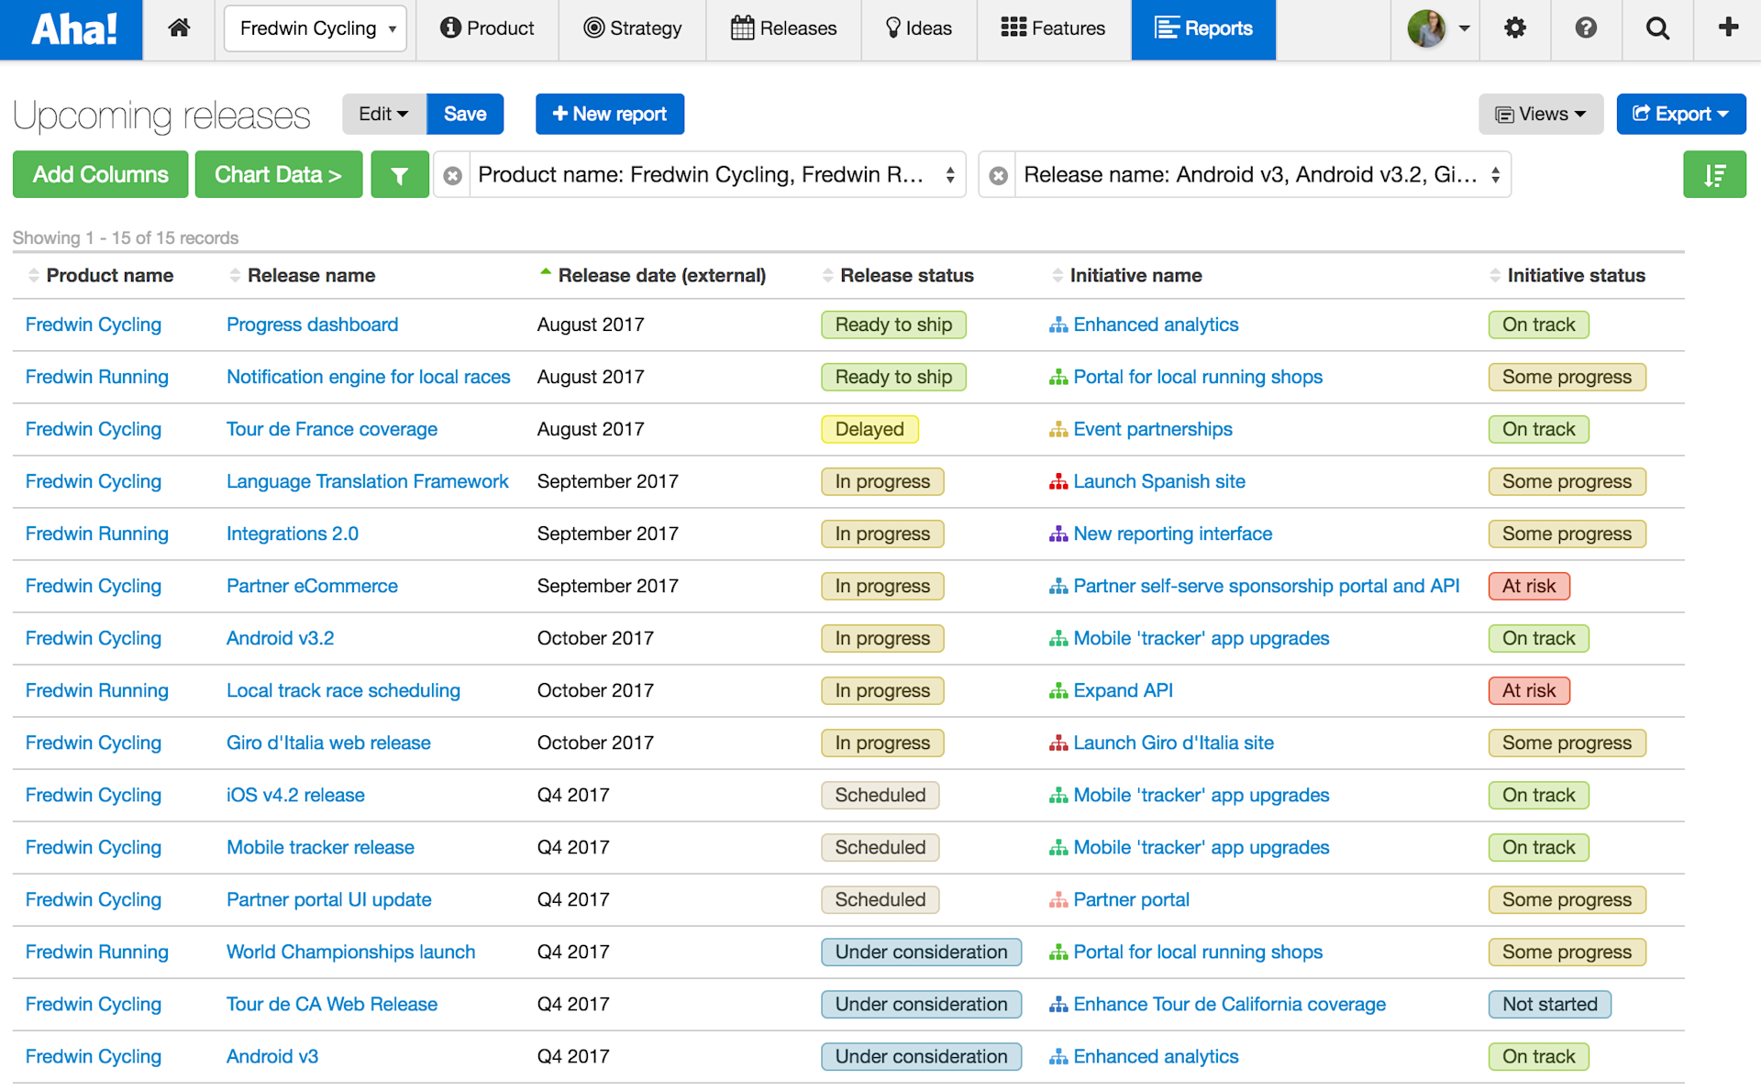Click the green filter funnel icon
This screenshot has width=1761, height=1090.
(x=400, y=174)
